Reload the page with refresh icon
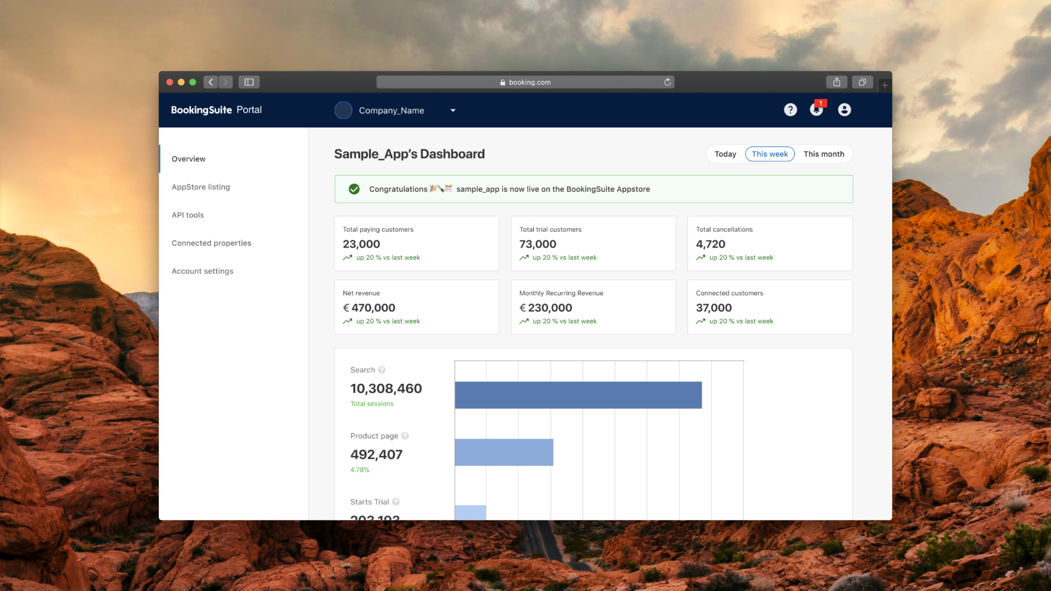 (x=667, y=82)
